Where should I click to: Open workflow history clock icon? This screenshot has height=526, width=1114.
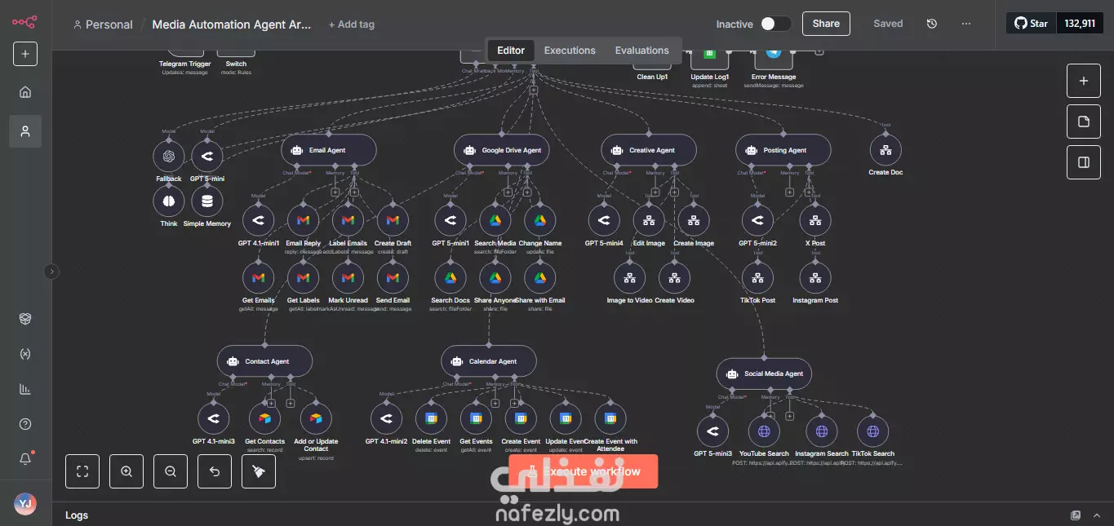coord(932,24)
